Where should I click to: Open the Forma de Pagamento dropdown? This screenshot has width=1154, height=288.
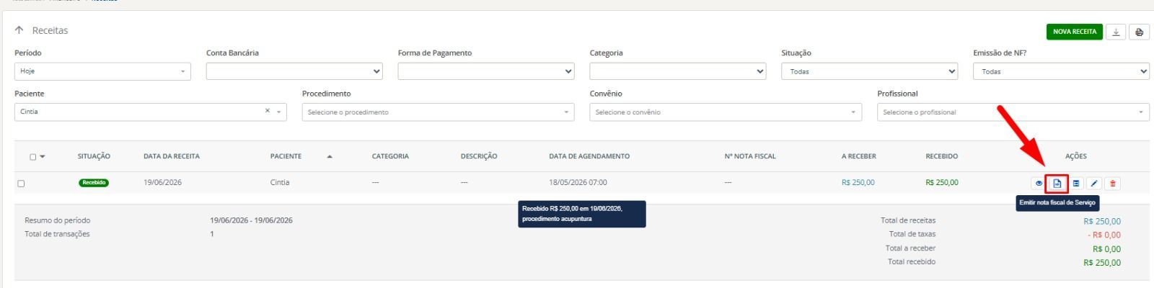pyautogui.click(x=486, y=71)
